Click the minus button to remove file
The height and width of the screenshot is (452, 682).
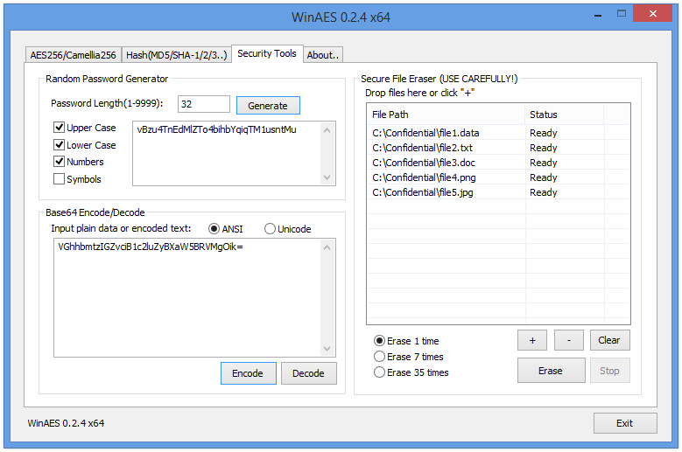[x=568, y=340]
